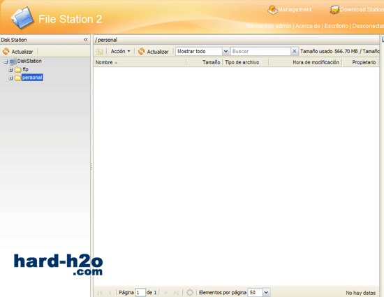
Task: Focus the Buscar search field
Action: (260, 52)
